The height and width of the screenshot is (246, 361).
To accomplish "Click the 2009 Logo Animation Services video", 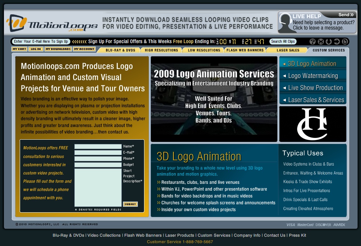I will (x=214, y=99).
